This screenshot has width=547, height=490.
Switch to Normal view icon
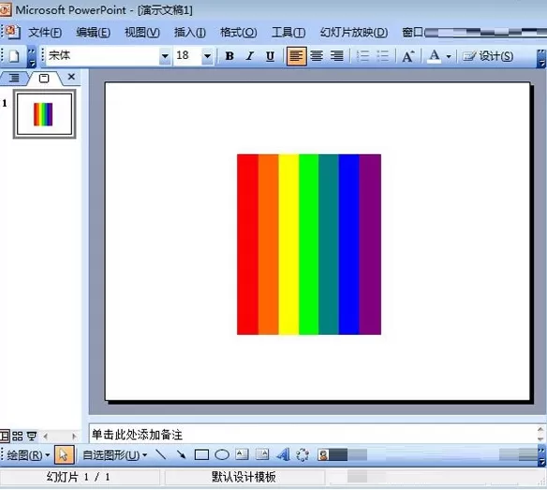point(5,436)
